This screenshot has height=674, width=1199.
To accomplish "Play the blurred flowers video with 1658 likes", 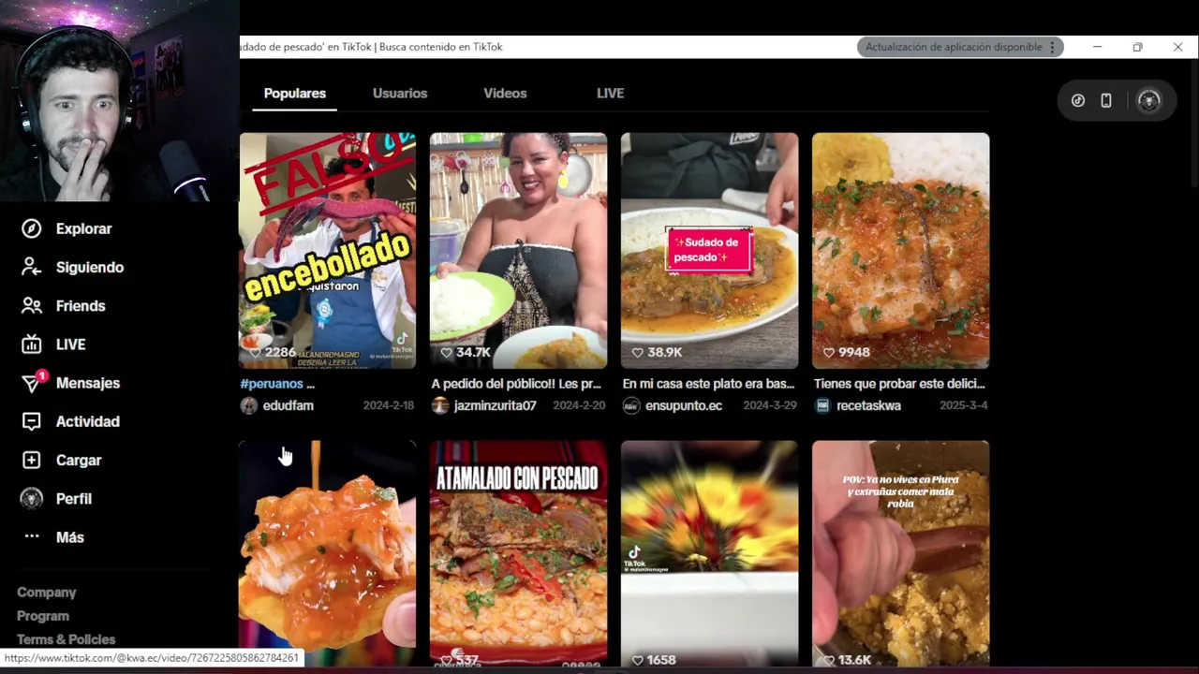I will [x=709, y=553].
